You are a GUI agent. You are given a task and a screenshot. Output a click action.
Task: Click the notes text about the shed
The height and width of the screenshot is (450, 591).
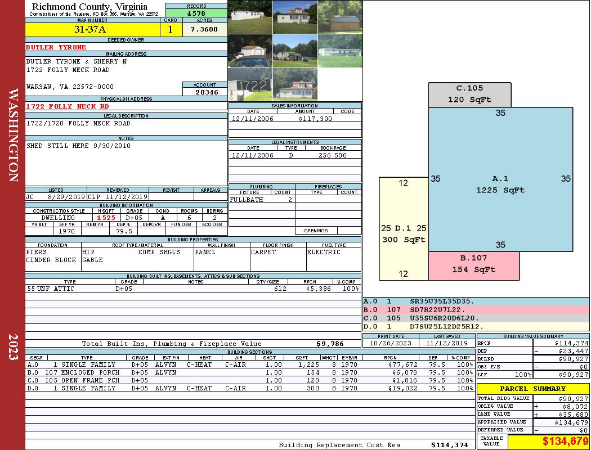pyautogui.click(x=78, y=146)
